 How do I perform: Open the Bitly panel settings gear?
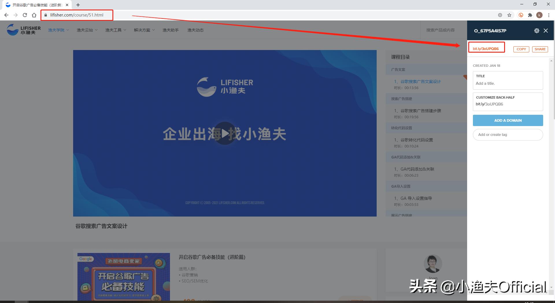pyautogui.click(x=537, y=31)
